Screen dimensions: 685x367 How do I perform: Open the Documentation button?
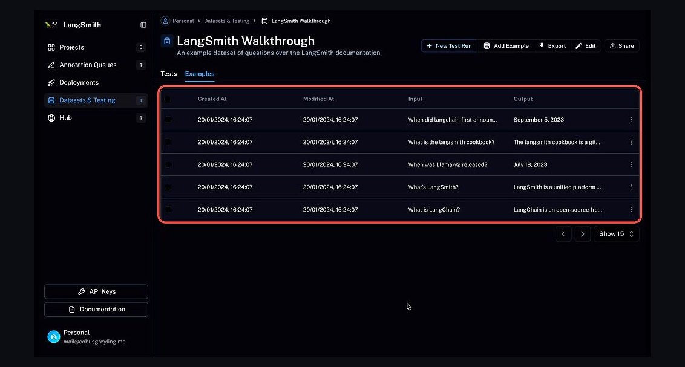click(96, 309)
